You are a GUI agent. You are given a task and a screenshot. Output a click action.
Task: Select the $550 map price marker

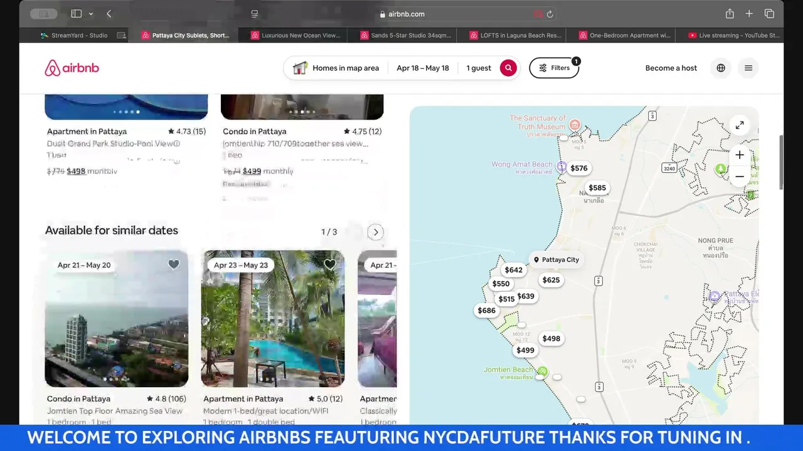tap(501, 284)
